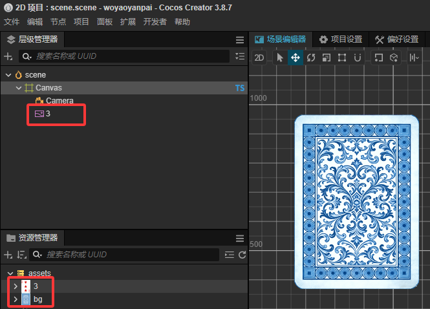Switch to the 资源管理器 tab
This screenshot has height=309, width=430.
pos(32,238)
